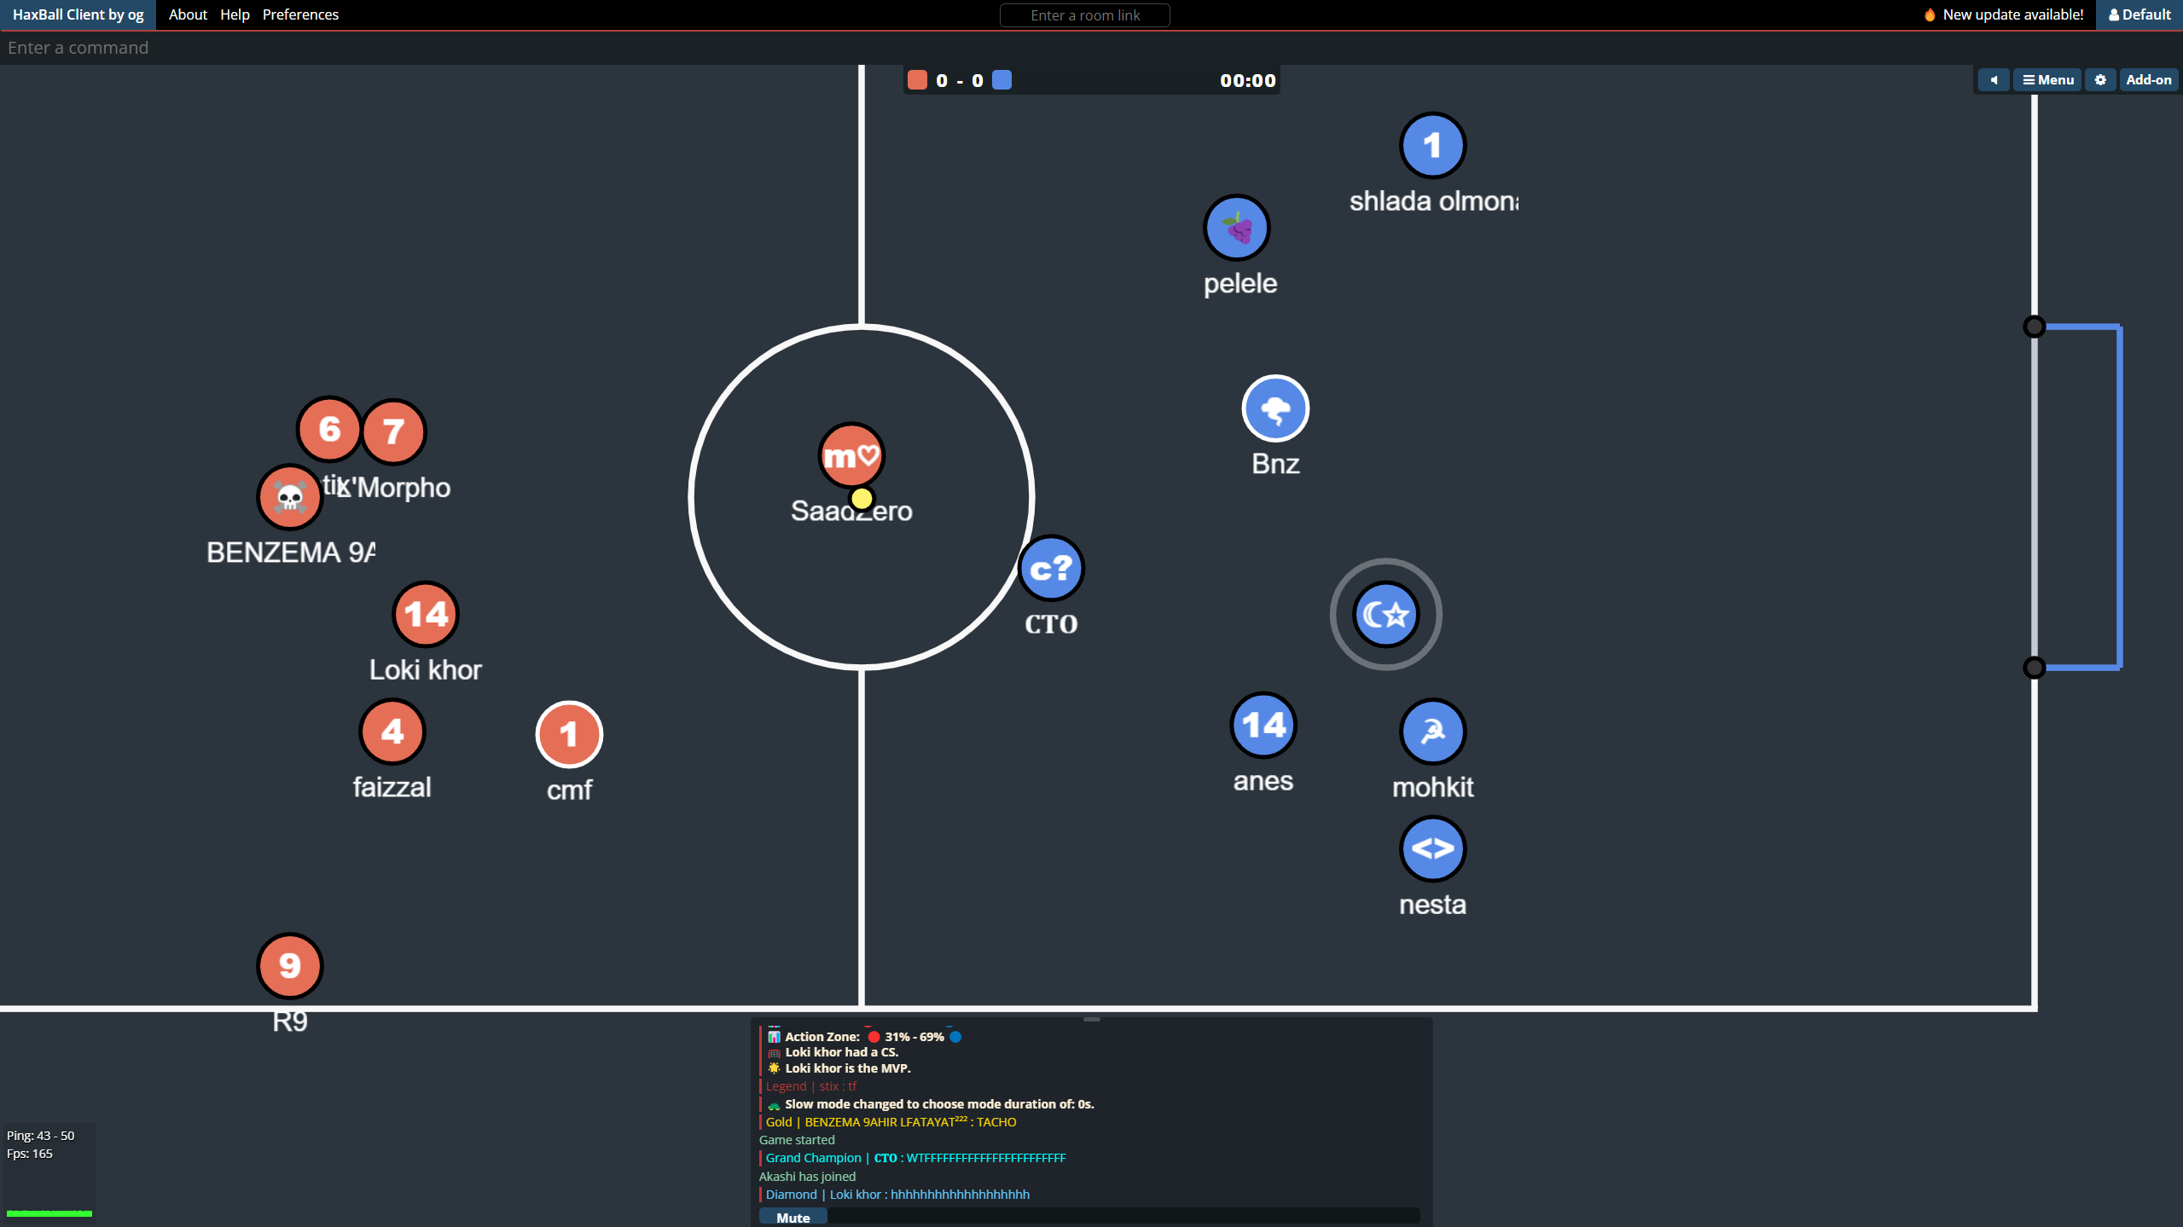Click nesta's angle brackets avatar disc

tap(1432, 849)
